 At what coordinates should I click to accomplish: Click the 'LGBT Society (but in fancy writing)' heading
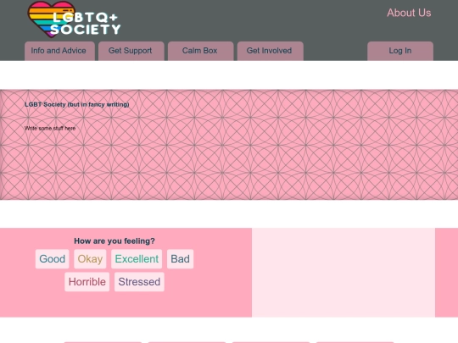[x=77, y=104]
